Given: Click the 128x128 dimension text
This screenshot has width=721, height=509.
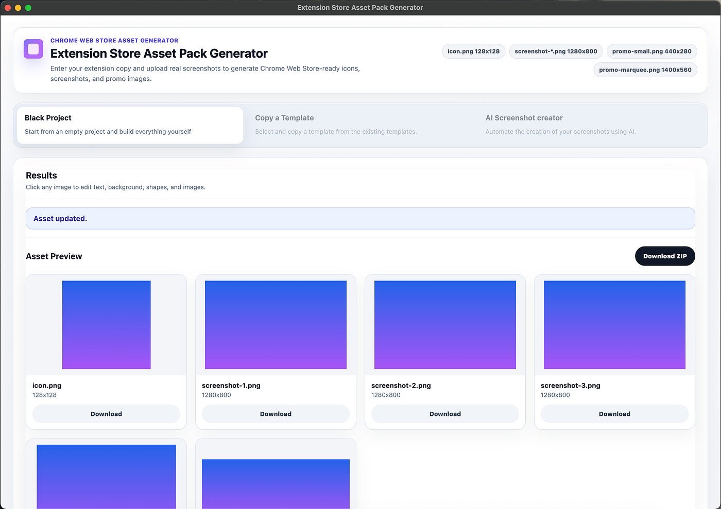Looking at the screenshot, I should [45, 395].
